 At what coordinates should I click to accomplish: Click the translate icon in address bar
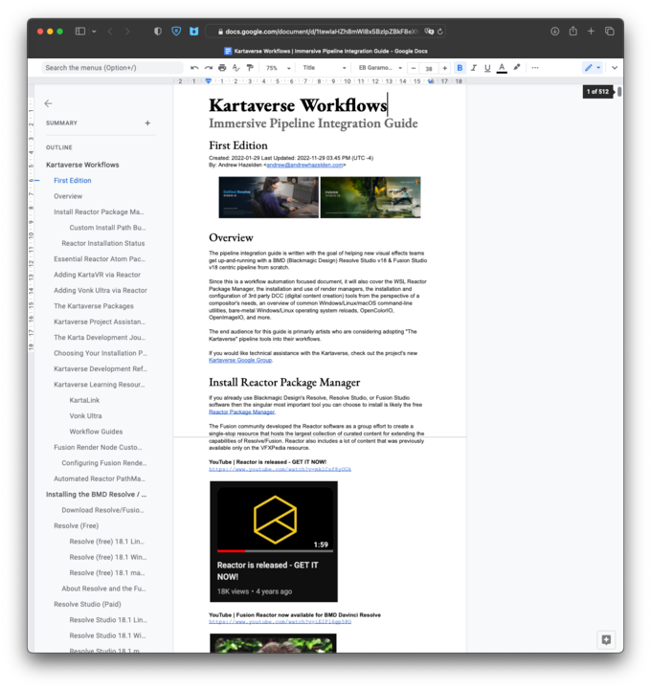[x=429, y=32]
